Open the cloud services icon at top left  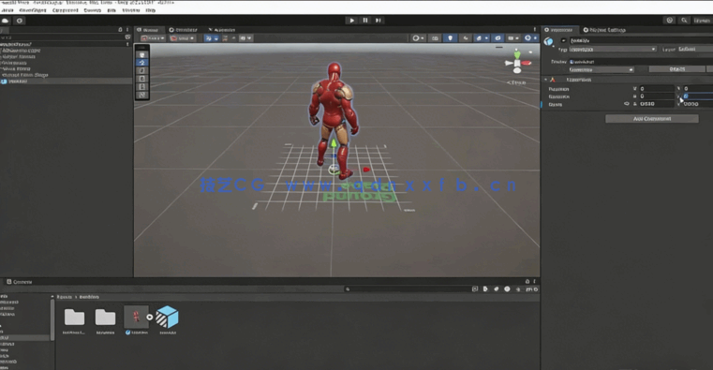6,21
